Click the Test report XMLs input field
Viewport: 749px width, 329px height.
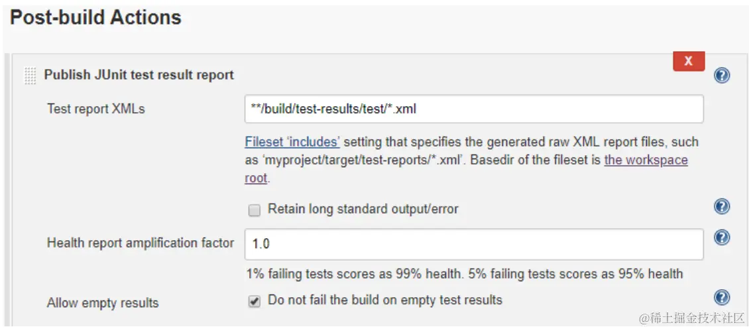pos(473,109)
